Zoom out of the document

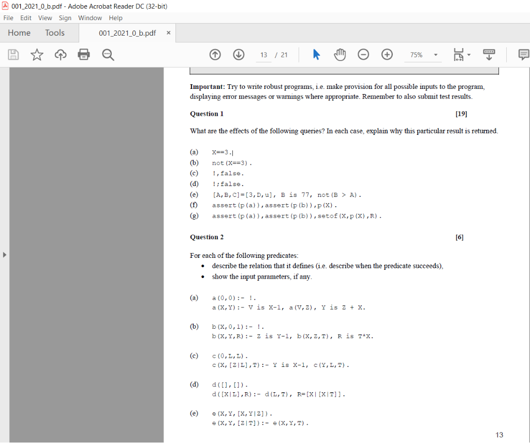[363, 54]
